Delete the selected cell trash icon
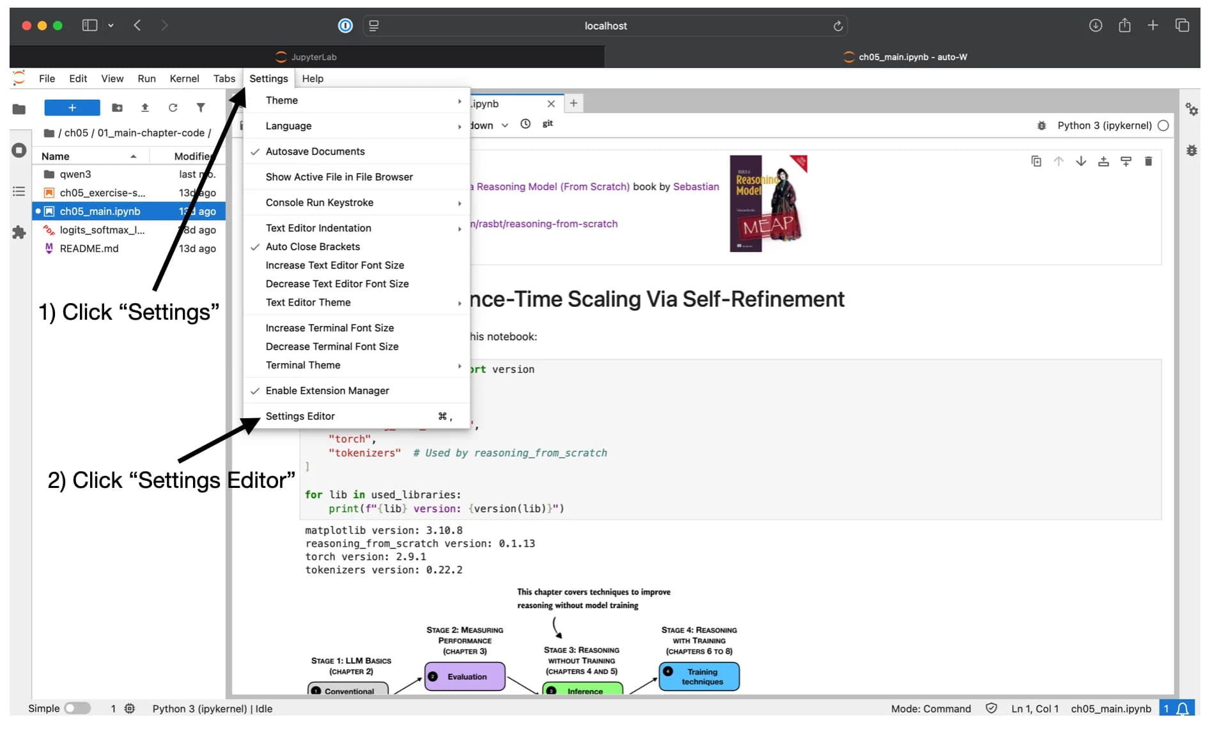The image size is (1212, 729). pos(1148,161)
